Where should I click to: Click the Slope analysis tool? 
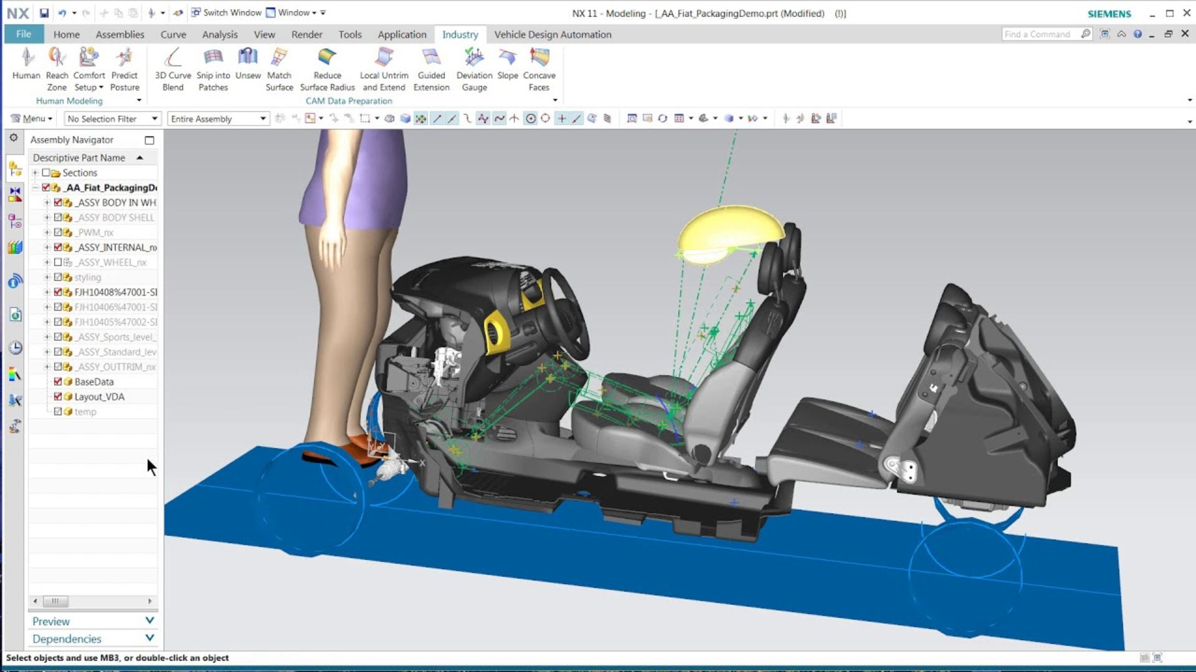pos(508,64)
